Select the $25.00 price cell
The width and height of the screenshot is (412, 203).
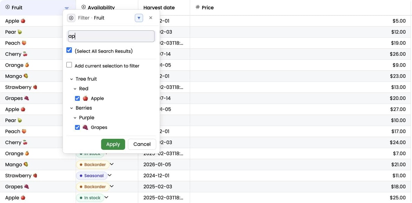(x=300, y=197)
